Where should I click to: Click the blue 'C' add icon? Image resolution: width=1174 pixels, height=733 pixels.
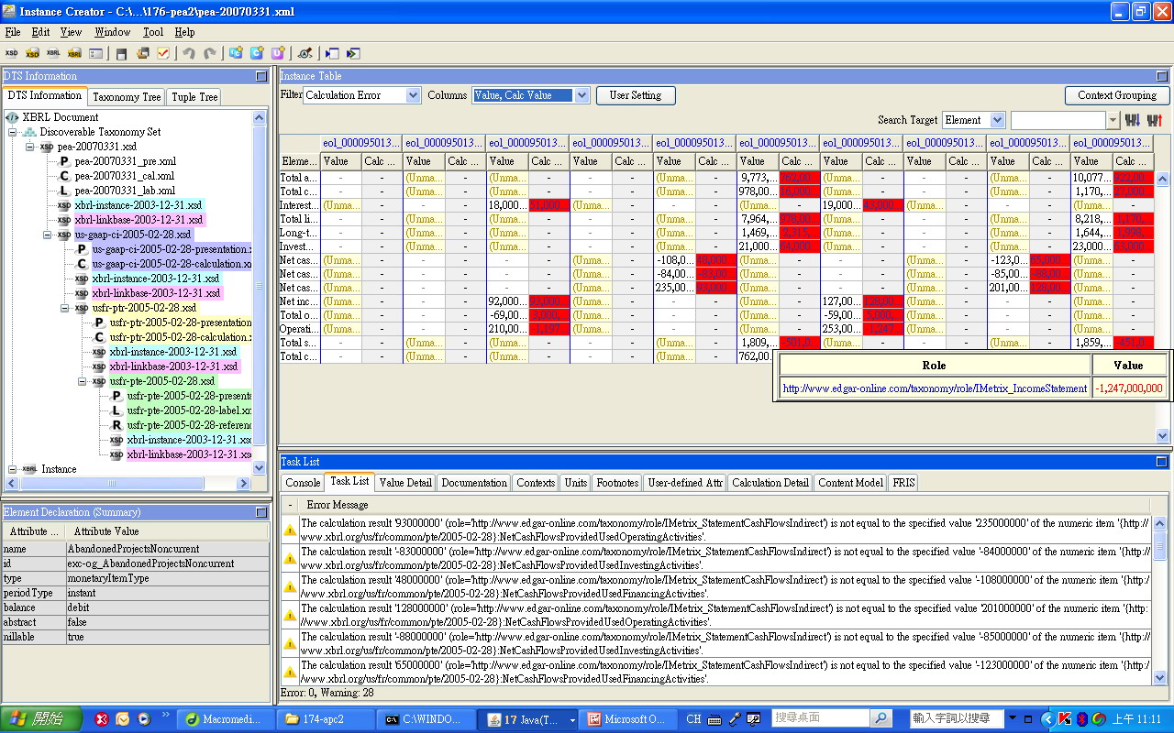coord(257,54)
